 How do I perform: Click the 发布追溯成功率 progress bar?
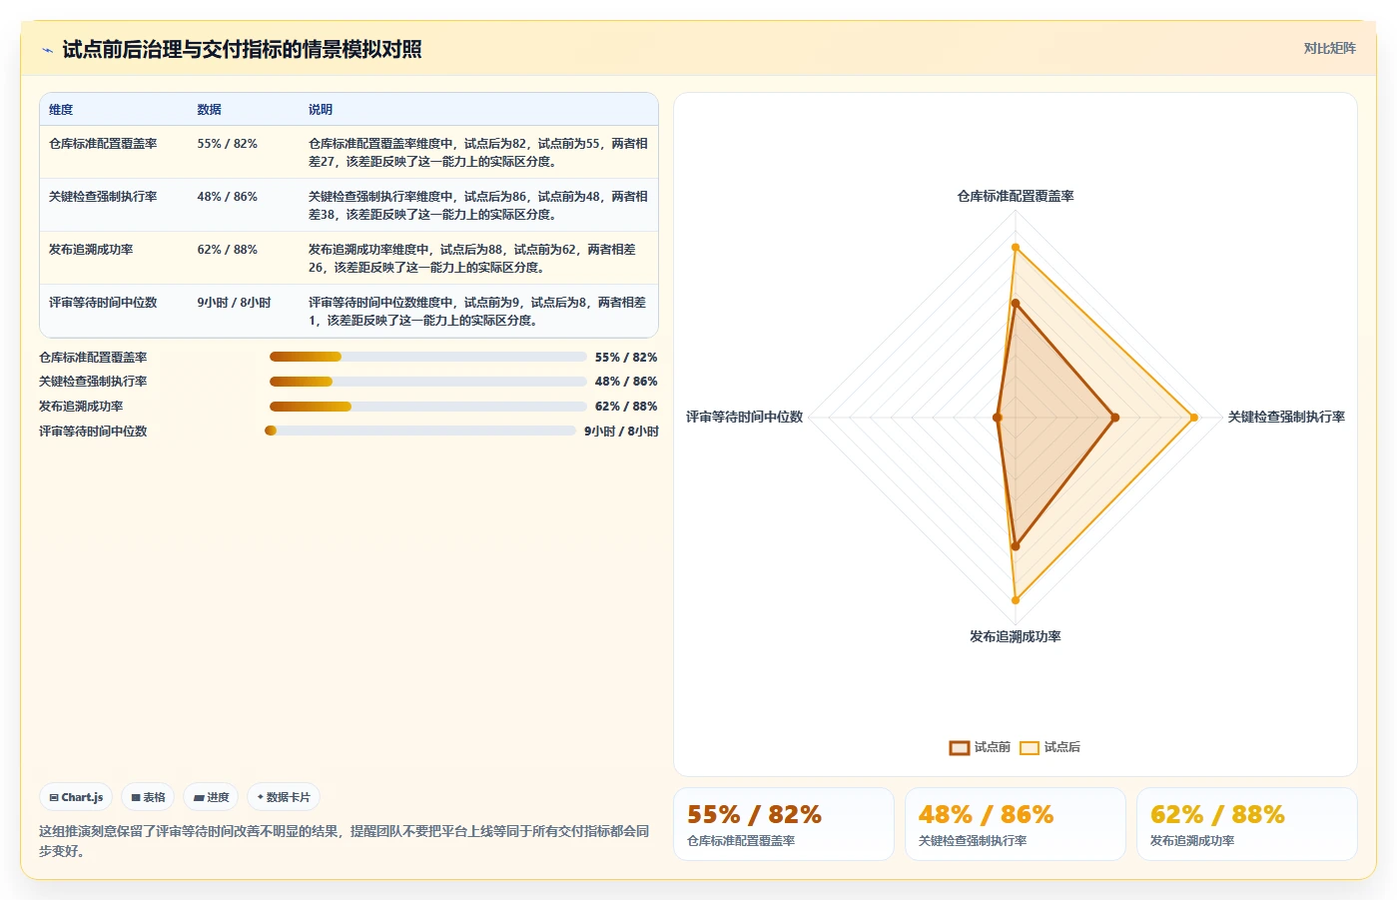click(x=427, y=407)
